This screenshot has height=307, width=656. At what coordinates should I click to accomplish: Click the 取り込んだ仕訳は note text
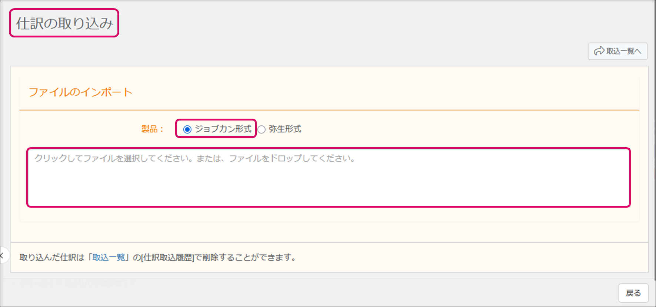coord(52,257)
